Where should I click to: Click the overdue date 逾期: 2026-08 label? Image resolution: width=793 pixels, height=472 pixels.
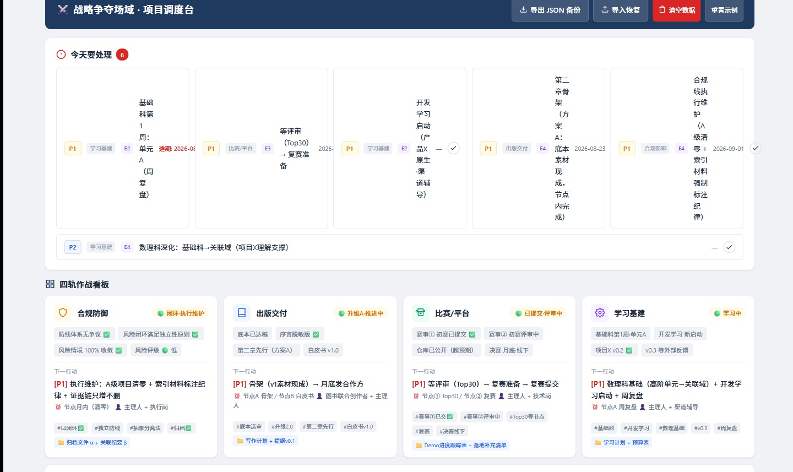(x=177, y=149)
